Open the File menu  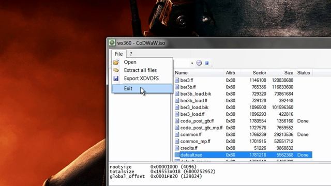coord(118,54)
